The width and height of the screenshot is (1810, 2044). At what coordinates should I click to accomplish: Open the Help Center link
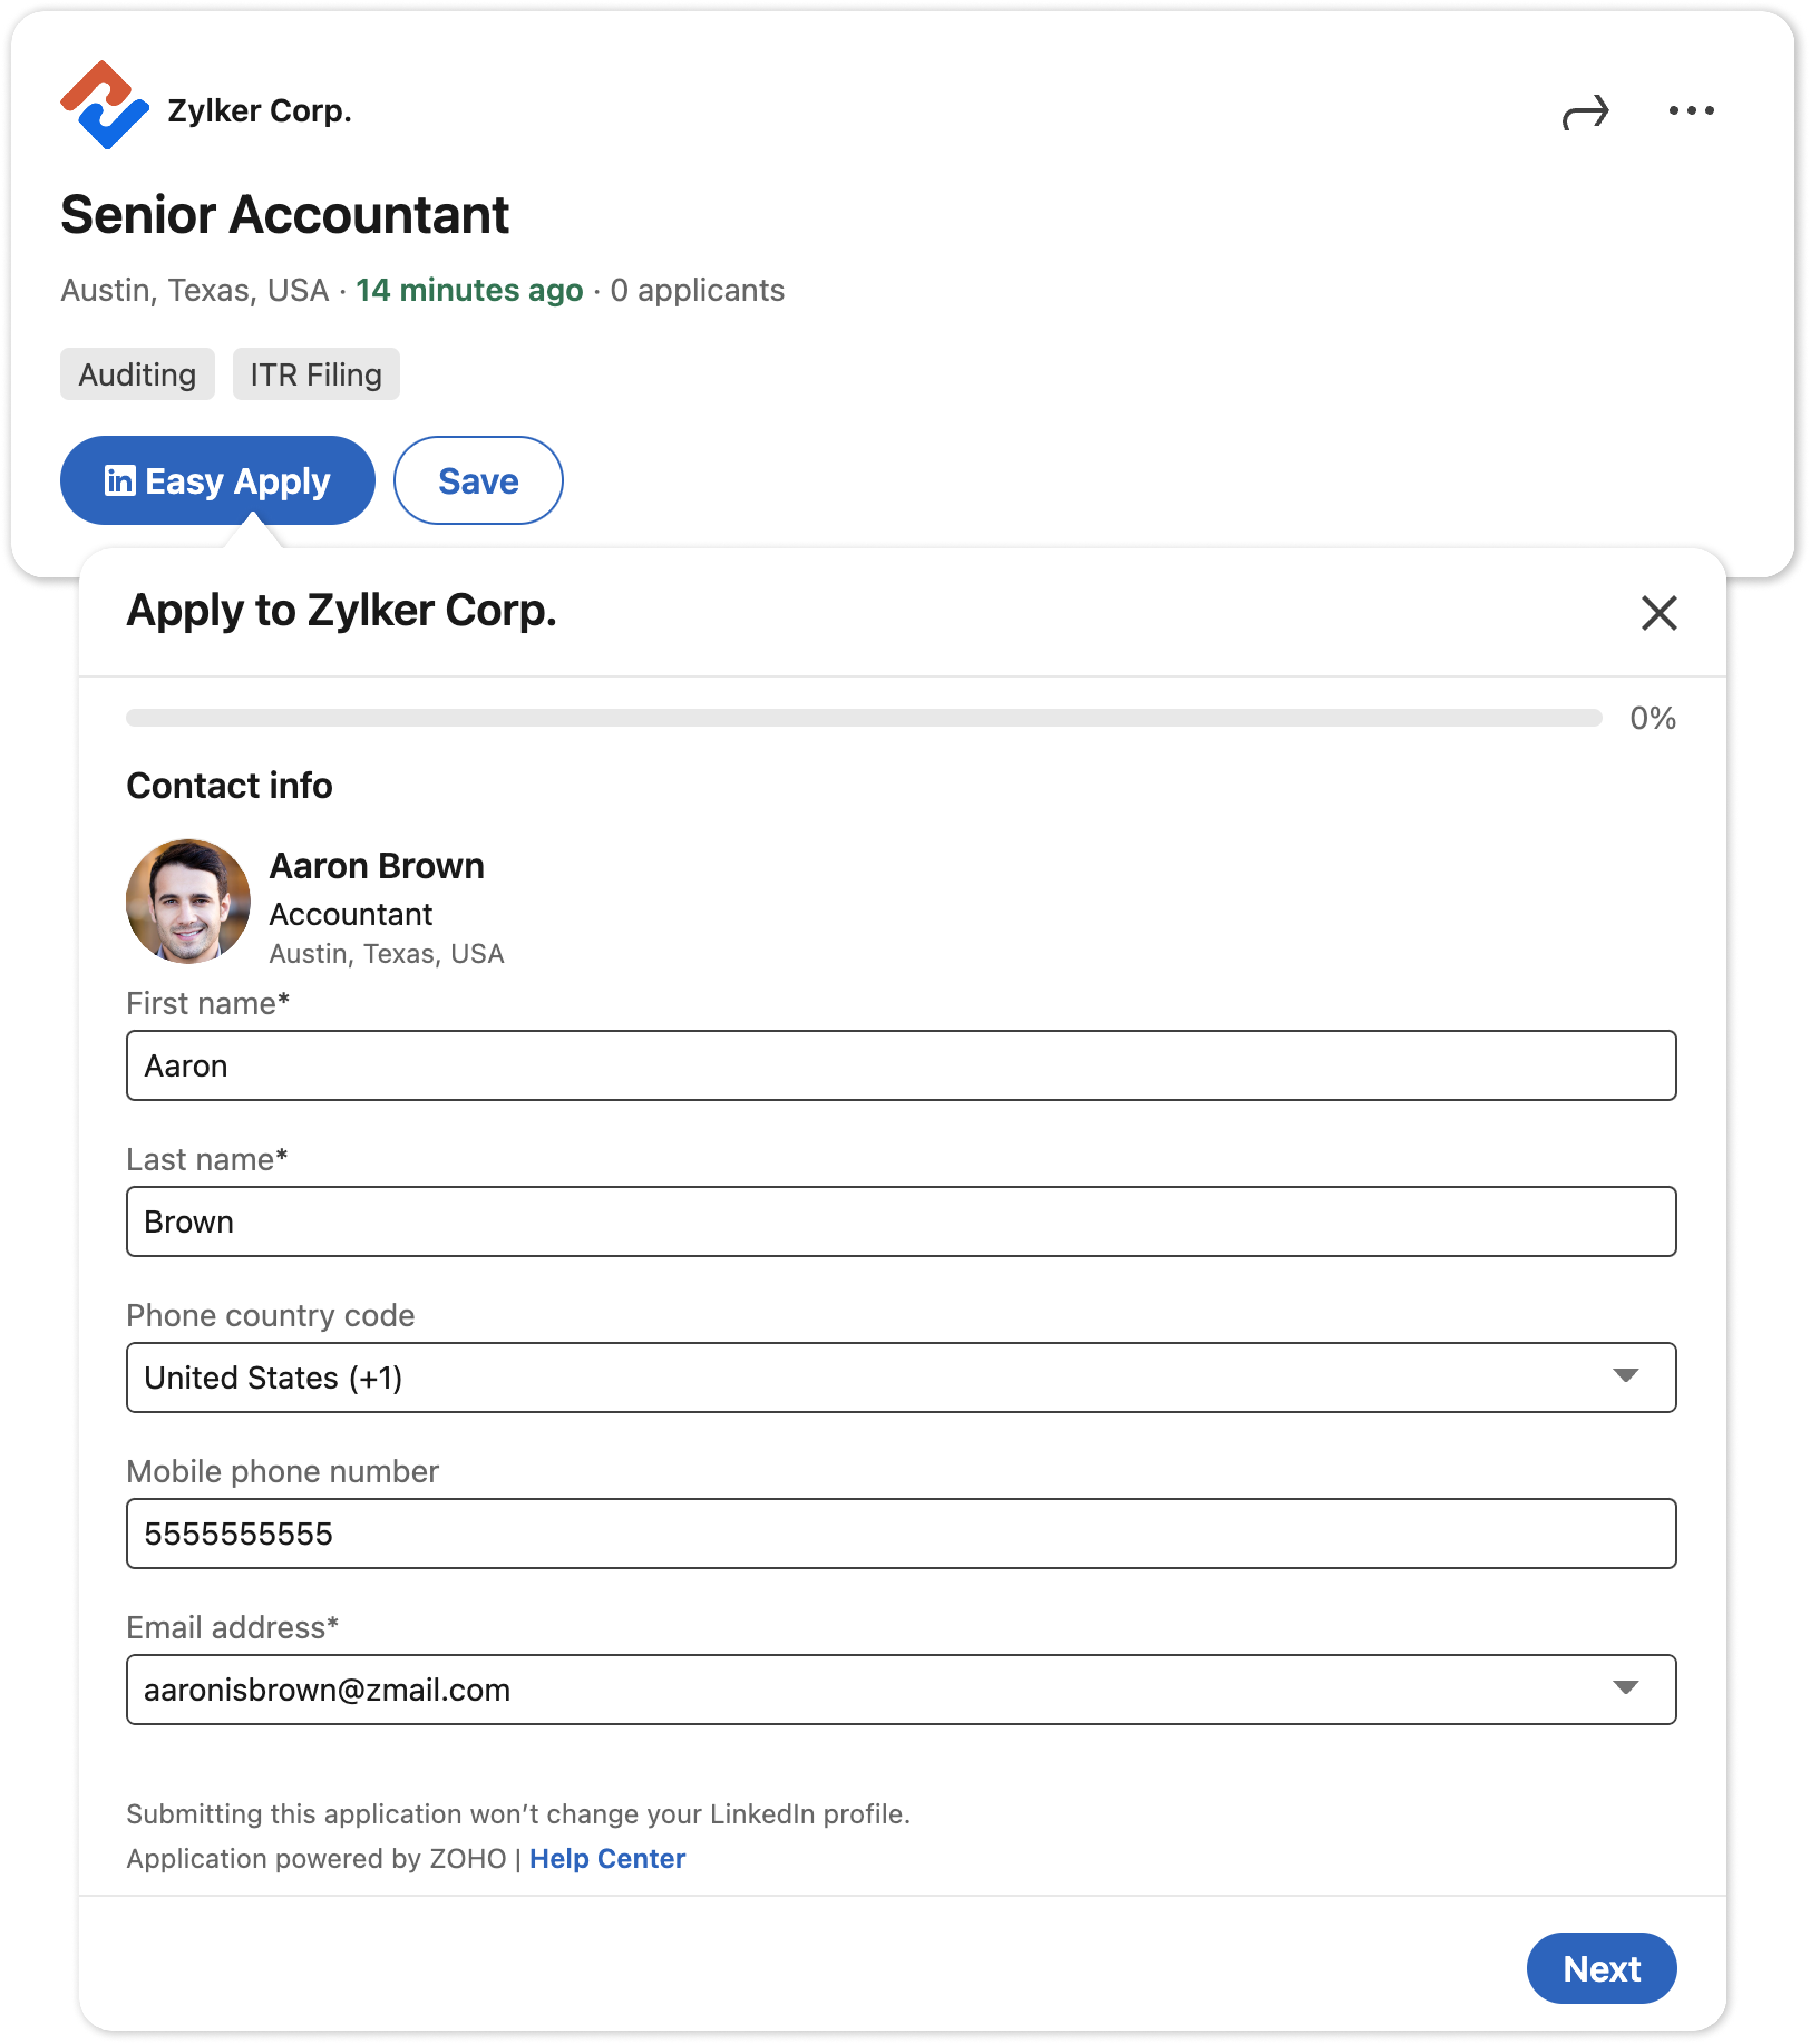[607, 1858]
